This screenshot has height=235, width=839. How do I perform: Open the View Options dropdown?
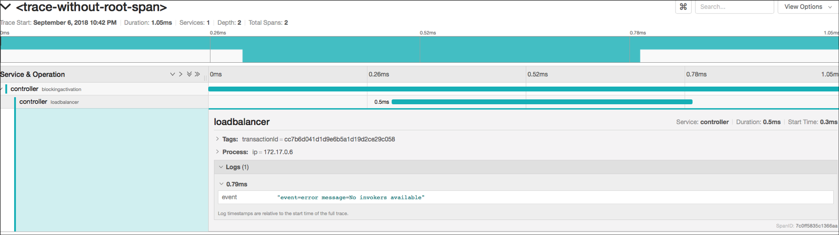[x=808, y=7]
